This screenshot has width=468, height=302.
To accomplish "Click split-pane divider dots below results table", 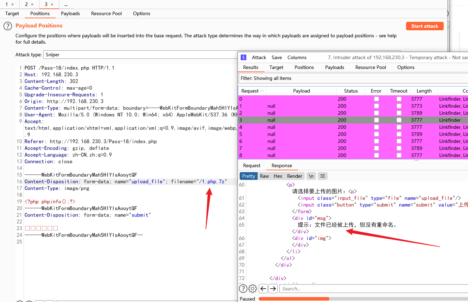I will tap(416, 160).
